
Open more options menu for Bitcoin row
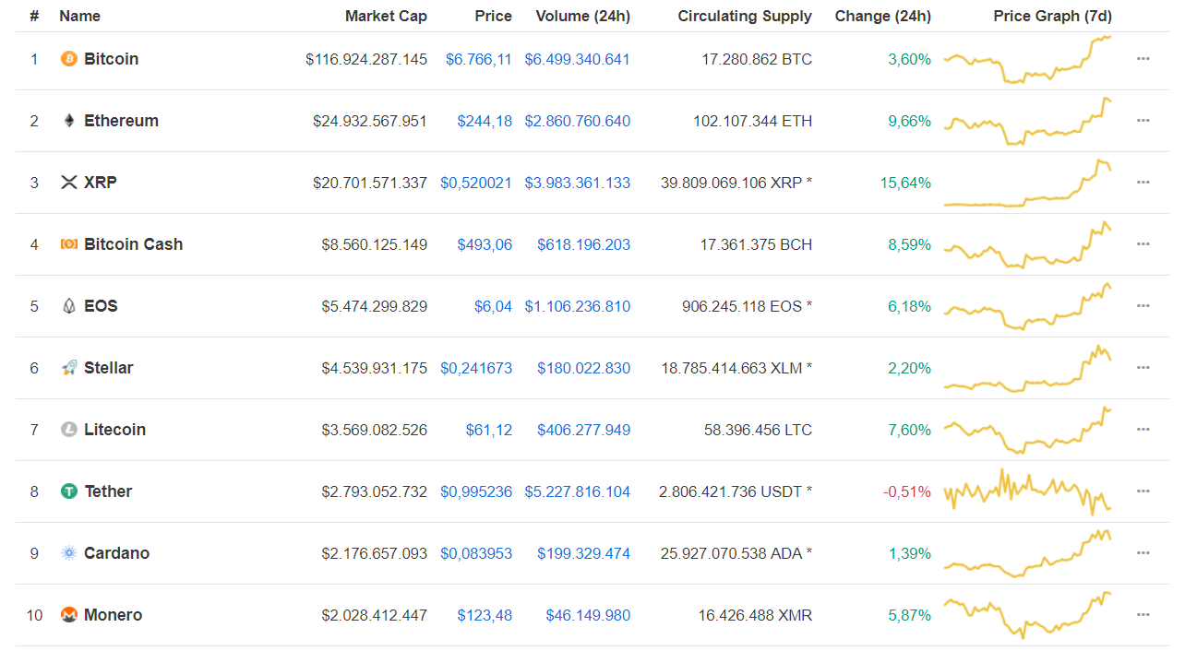[1143, 59]
